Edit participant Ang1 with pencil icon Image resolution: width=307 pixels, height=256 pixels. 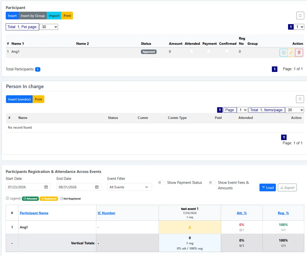click(x=291, y=53)
